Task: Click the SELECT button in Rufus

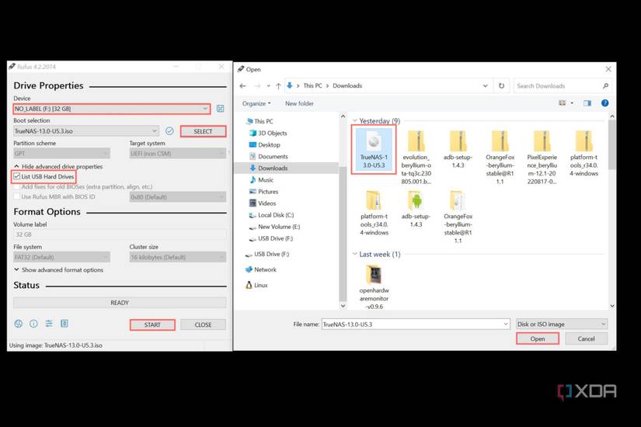Action: [203, 131]
